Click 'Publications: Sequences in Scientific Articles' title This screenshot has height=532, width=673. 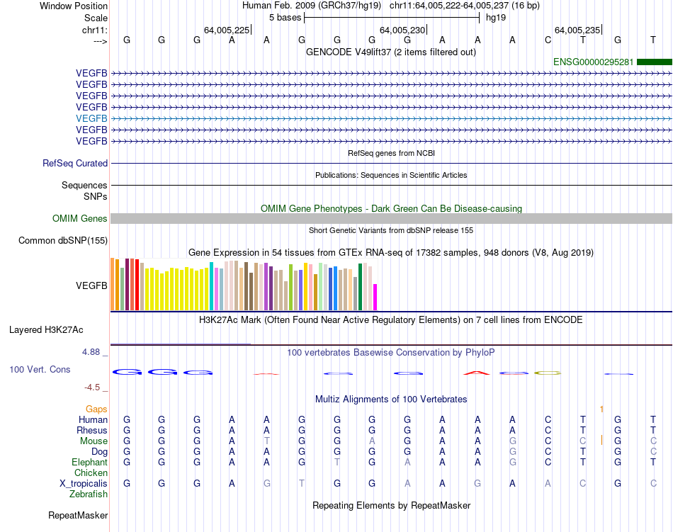coord(391,175)
